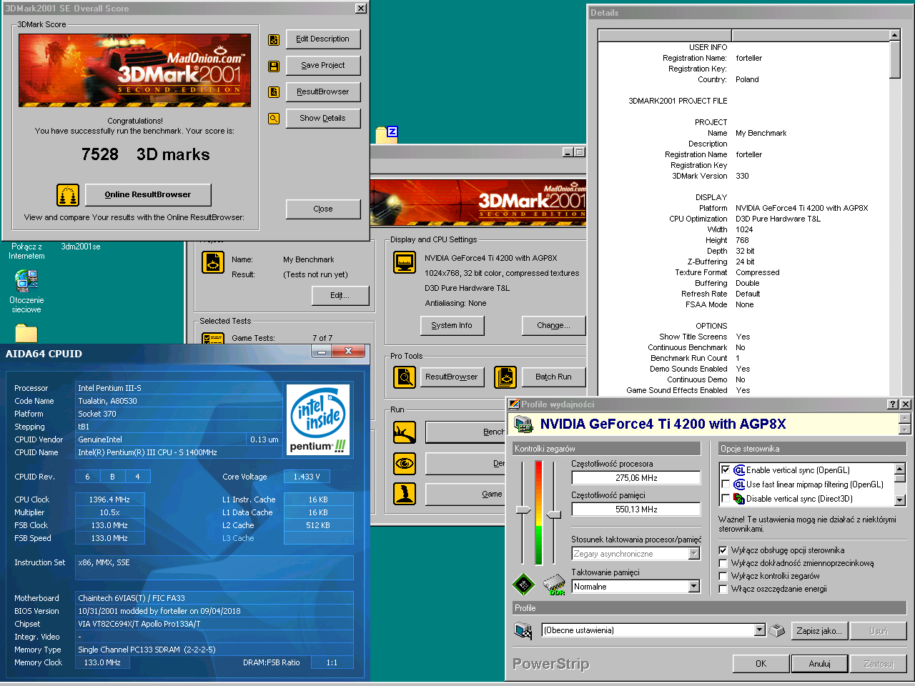Click the Pro Tools ResultBrowser icon
Image resolution: width=915 pixels, height=686 pixels.
[x=405, y=377]
